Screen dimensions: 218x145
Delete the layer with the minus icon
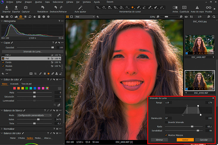(7, 74)
